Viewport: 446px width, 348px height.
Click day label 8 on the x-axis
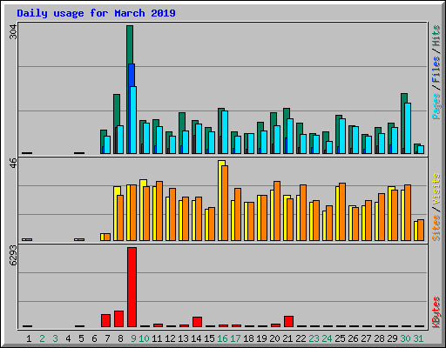click(120, 338)
